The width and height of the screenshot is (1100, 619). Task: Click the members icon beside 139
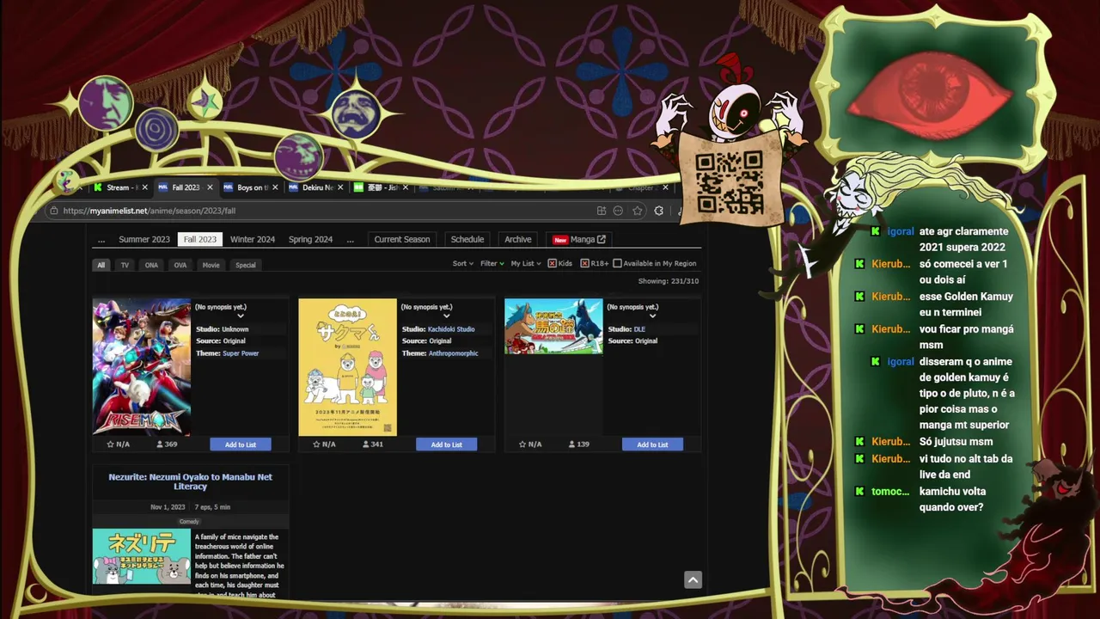point(572,444)
